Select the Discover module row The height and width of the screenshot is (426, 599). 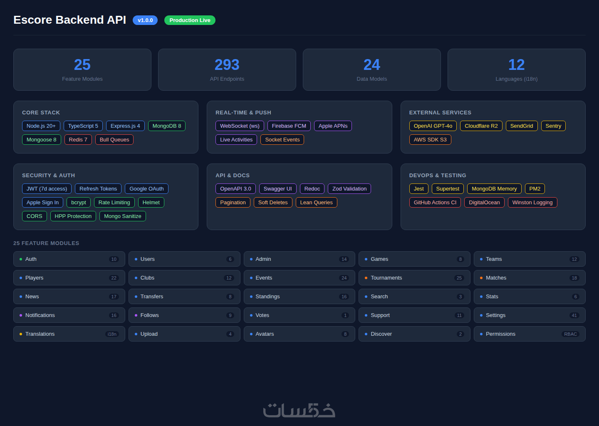(414, 334)
